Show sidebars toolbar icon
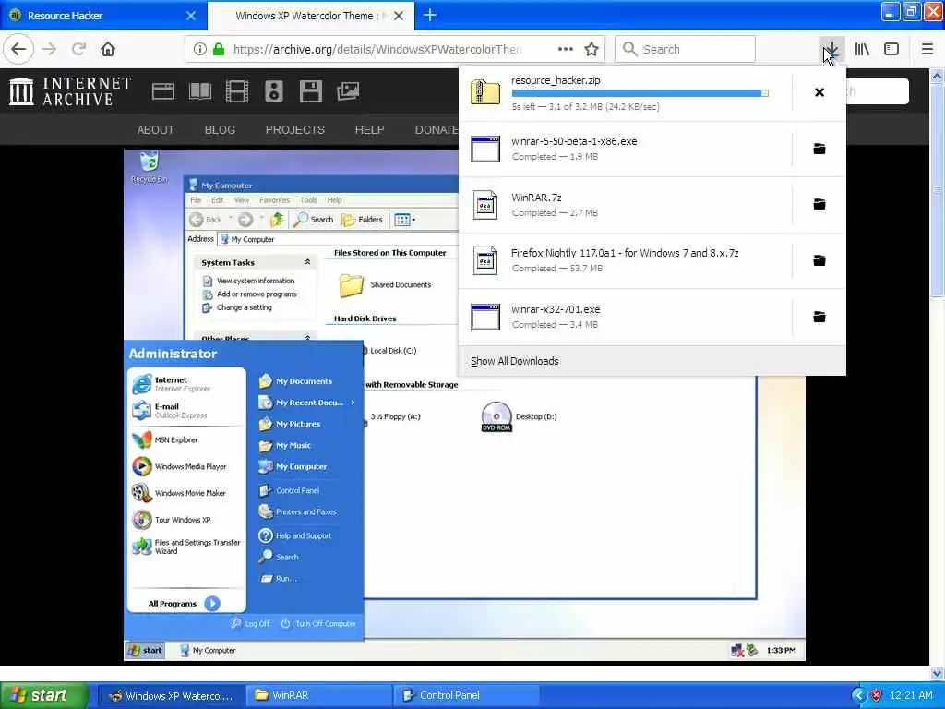The image size is (945, 709). coord(891,49)
